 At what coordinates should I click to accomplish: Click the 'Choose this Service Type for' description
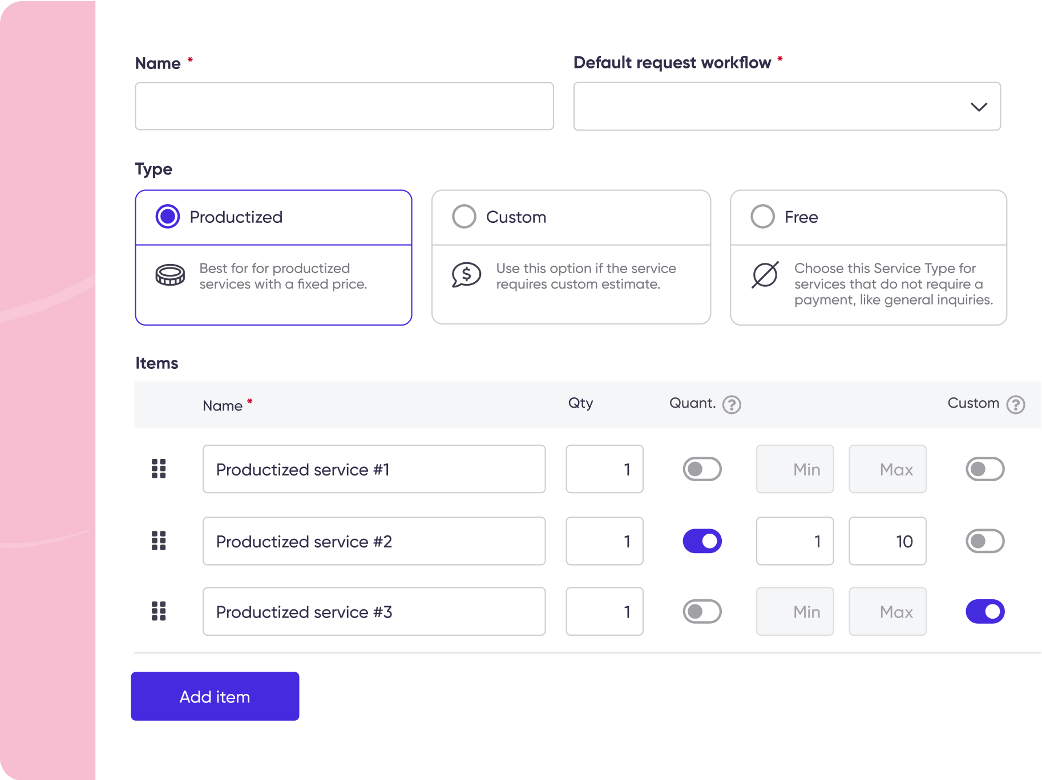[x=894, y=284]
